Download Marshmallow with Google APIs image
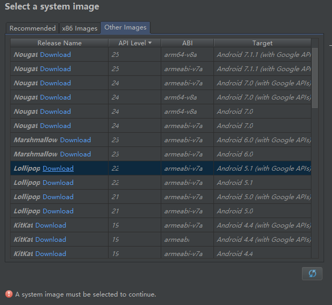 click(75, 140)
